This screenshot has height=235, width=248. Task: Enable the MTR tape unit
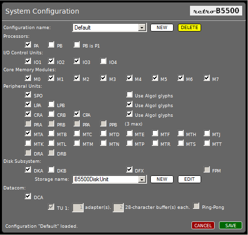click(155, 143)
